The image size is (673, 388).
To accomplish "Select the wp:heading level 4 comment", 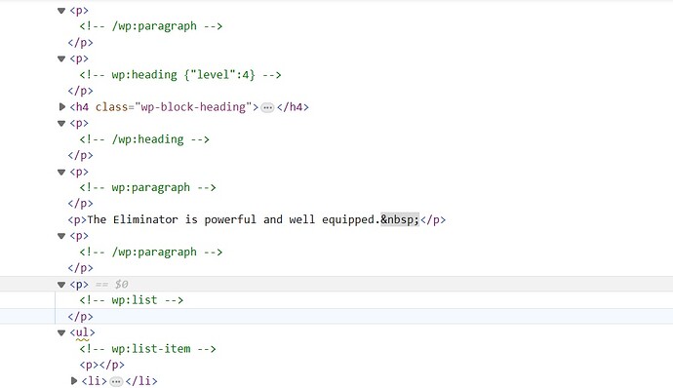I will (180, 75).
